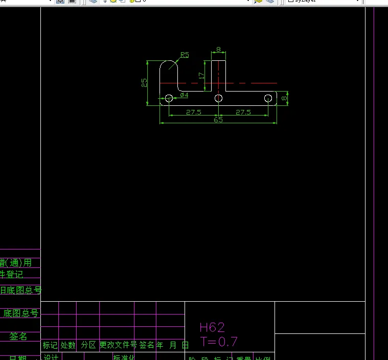The width and height of the screenshot is (388, 360).
Task: Click the 标记 title block cell
Action: 50,345
